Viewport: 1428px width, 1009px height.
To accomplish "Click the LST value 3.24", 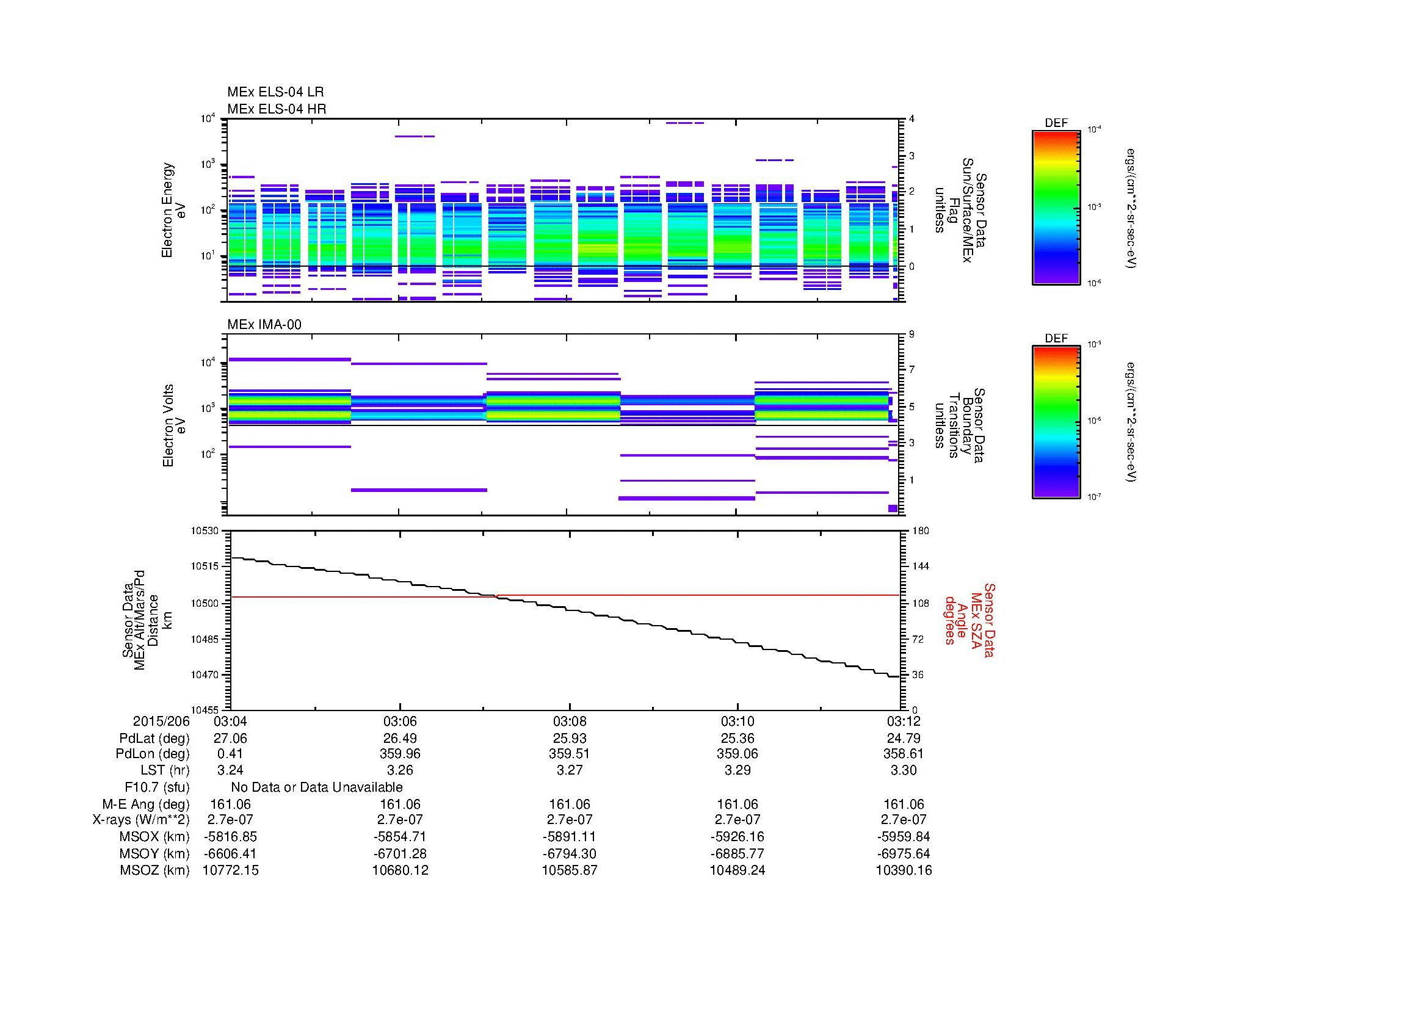I will 230,770.
